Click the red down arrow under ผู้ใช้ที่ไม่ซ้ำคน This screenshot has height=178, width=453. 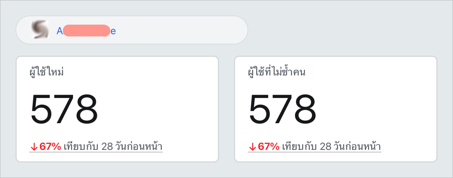pyautogui.click(x=252, y=147)
